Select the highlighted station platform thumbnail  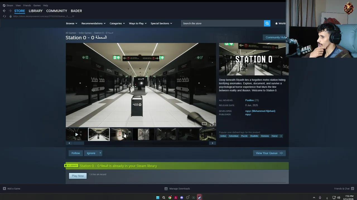(99, 134)
